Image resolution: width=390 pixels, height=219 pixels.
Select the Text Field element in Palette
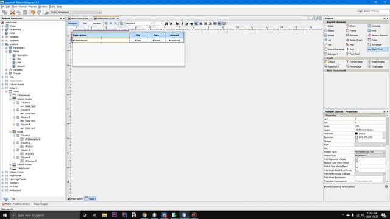click(353, 54)
